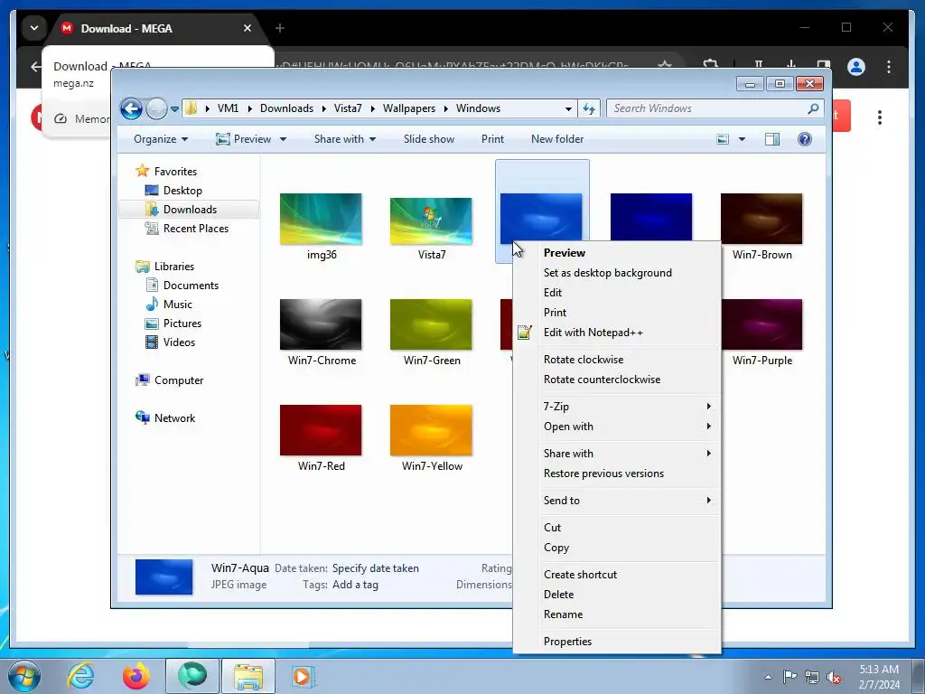Launch Firefox from taskbar
Image resolution: width=925 pixels, height=694 pixels.
136,676
